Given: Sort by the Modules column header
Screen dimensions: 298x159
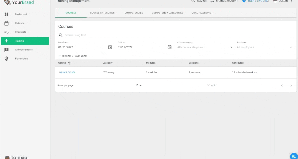Looking at the screenshot, I should pos(151,63).
